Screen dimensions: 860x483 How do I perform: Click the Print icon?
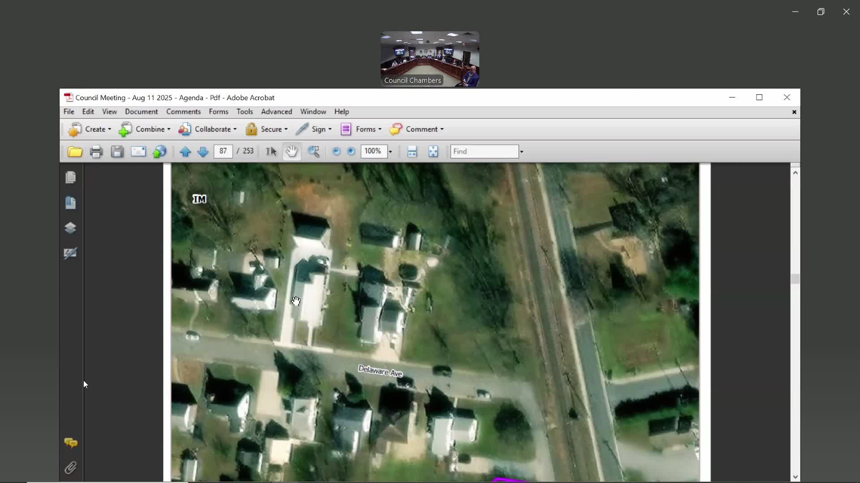click(x=96, y=152)
